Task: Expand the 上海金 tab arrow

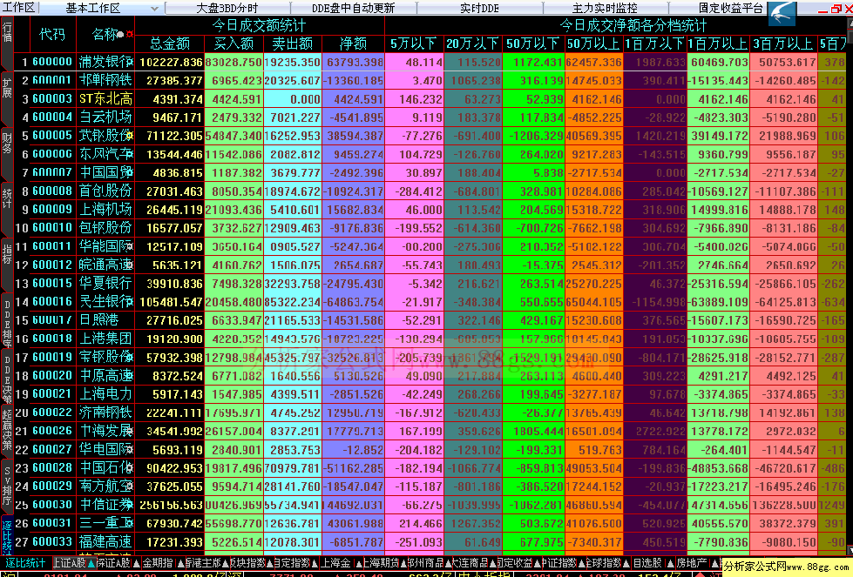Action: (x=357, y=563)
